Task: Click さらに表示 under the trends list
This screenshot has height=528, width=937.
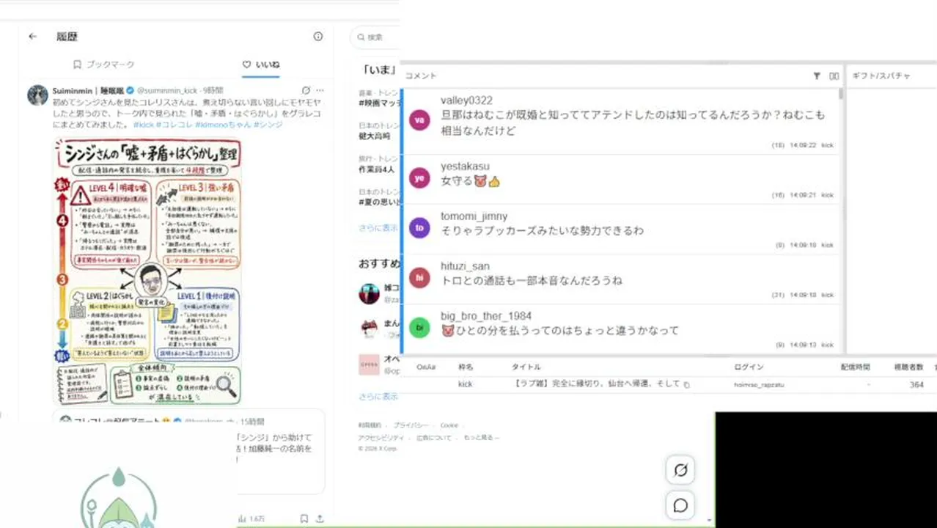Action: pos(378,227)
